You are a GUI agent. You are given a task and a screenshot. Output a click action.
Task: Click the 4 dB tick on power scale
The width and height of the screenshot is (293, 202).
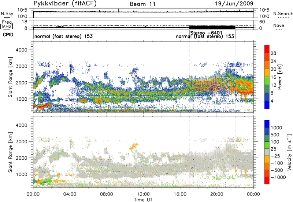[x=272, y=101]
